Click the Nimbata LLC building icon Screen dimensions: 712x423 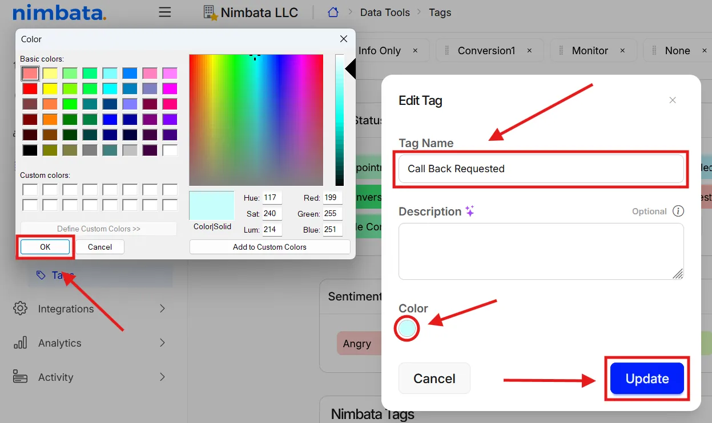pos(210,13)
